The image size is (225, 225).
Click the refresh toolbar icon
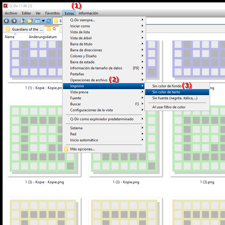click(49, 21)
